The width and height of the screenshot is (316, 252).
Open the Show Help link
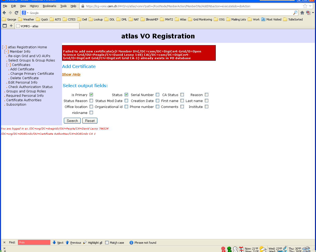point(71,74)
